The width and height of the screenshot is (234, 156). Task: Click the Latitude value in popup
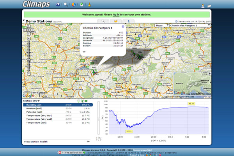point(113,41)
